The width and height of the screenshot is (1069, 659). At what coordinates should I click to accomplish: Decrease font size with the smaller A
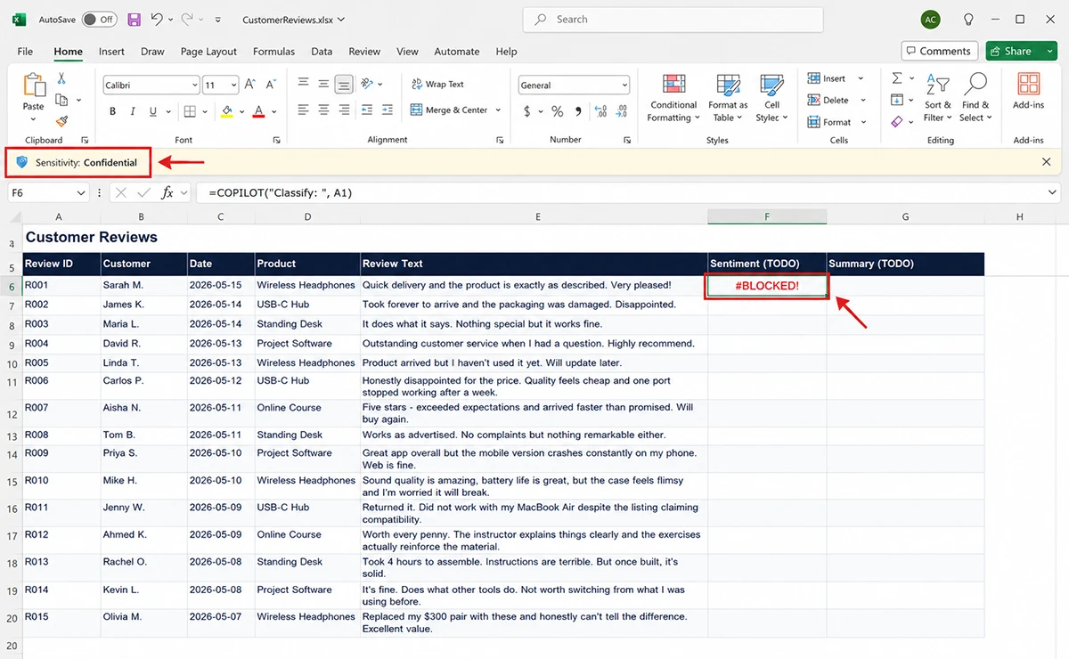tap(270, 85)
